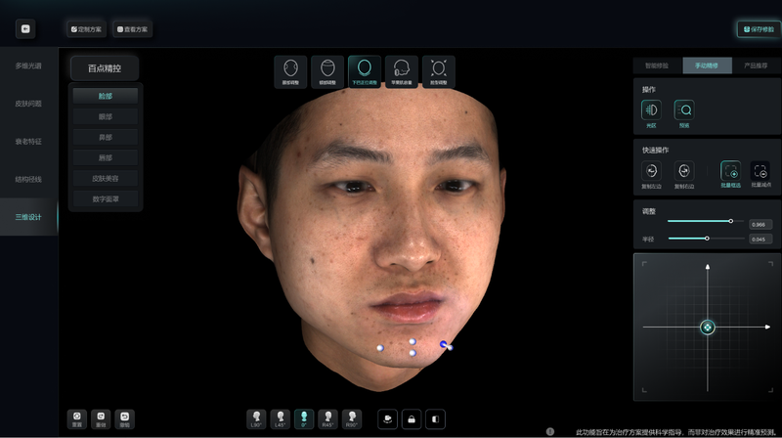
Task: Adjust the 调整 strength slider handle
Action: [730, 221]
